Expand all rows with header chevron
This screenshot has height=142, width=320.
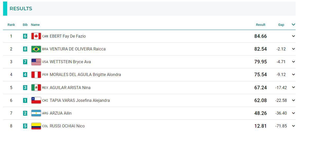tap(293, 25)
